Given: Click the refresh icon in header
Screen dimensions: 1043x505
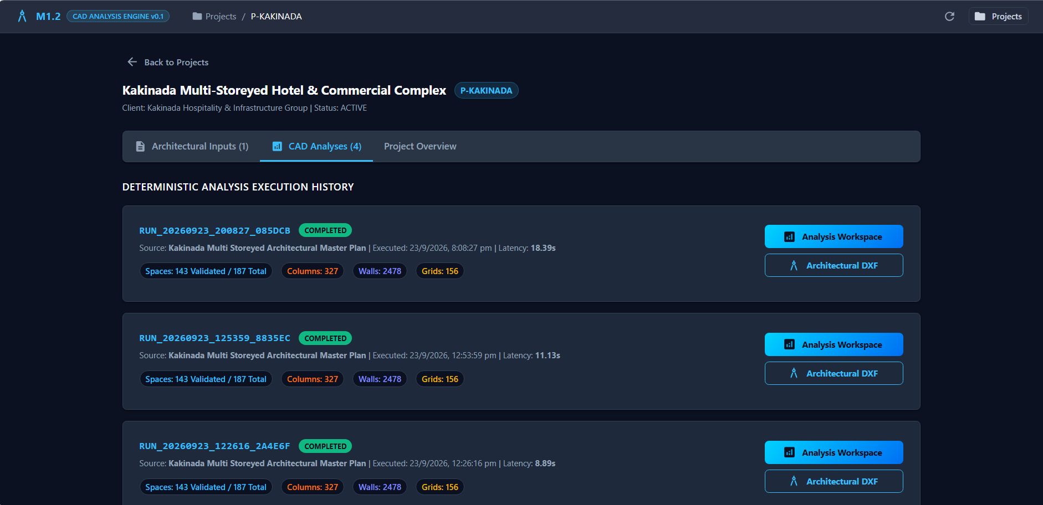Looking at the screenshot, I should pos(949,17).
